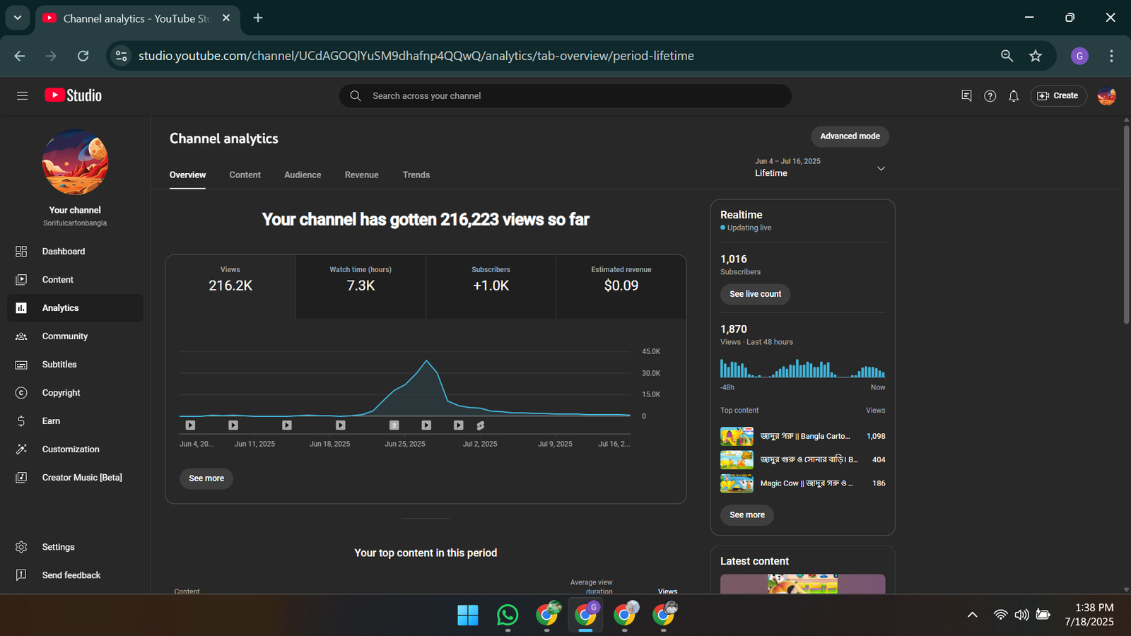The image size is (1131, 636).
Task: Open the Windows Start menu
Action: (468, 616)
